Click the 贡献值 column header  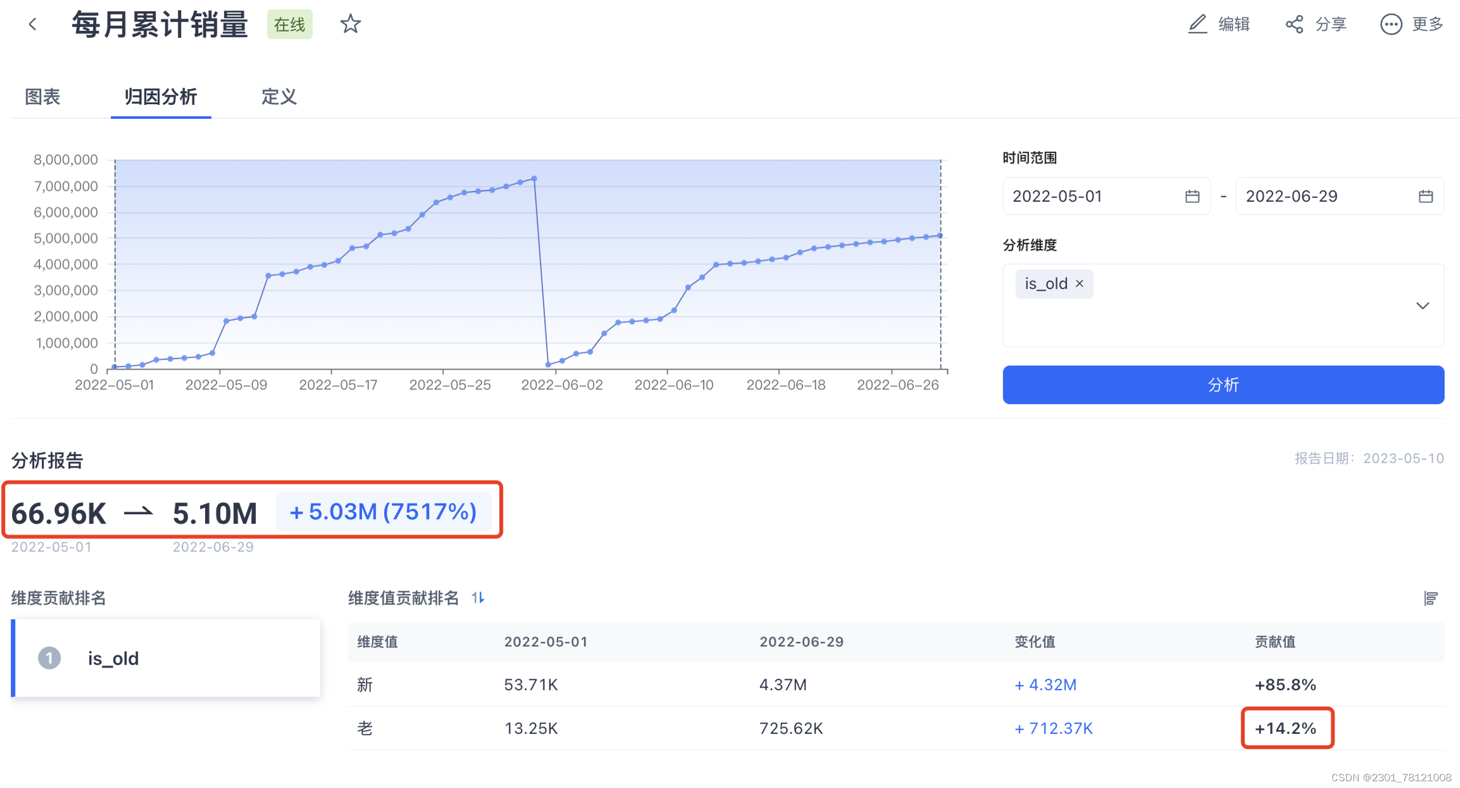[1275, 642]
